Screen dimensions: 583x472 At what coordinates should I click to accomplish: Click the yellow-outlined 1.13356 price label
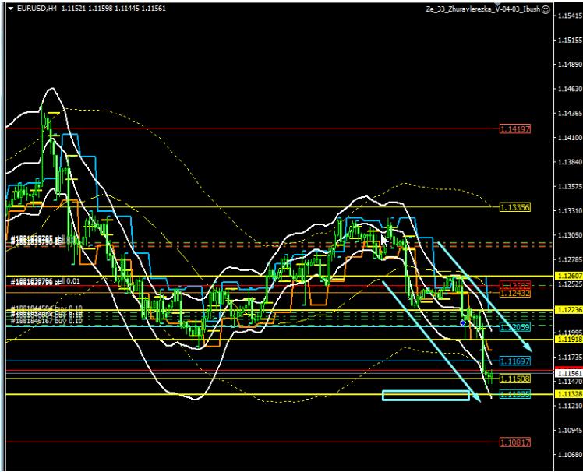514,207
